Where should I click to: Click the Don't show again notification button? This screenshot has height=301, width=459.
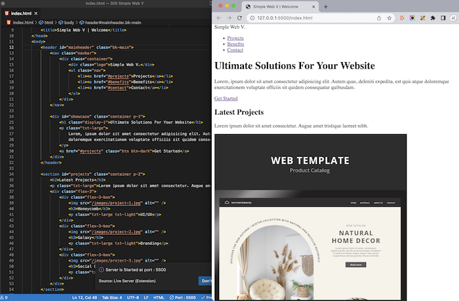pos(205,281)
